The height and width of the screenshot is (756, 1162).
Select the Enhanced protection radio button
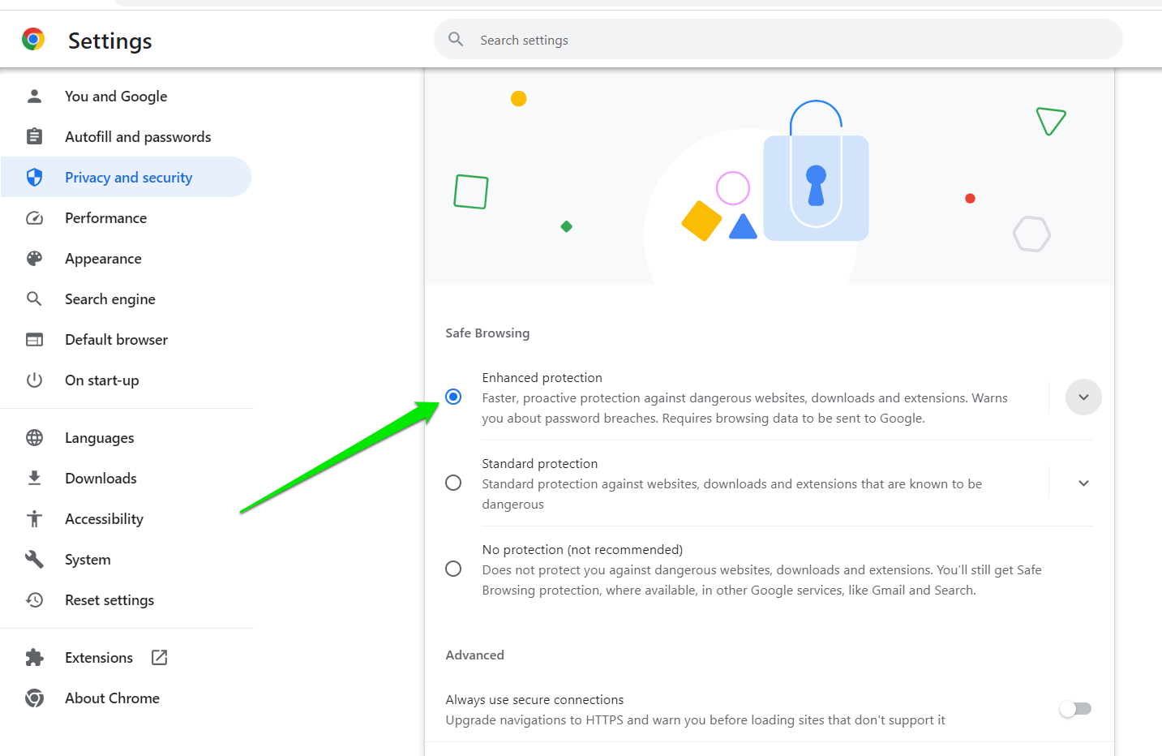pos(453,397)
